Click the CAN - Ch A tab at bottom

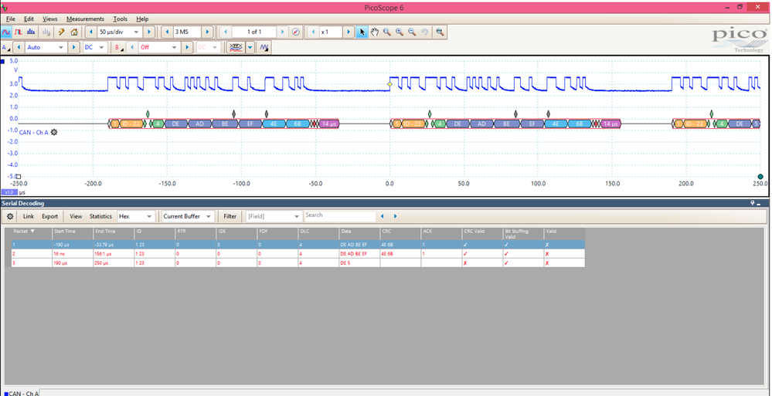pyautogui.click(x=20, y=393)
